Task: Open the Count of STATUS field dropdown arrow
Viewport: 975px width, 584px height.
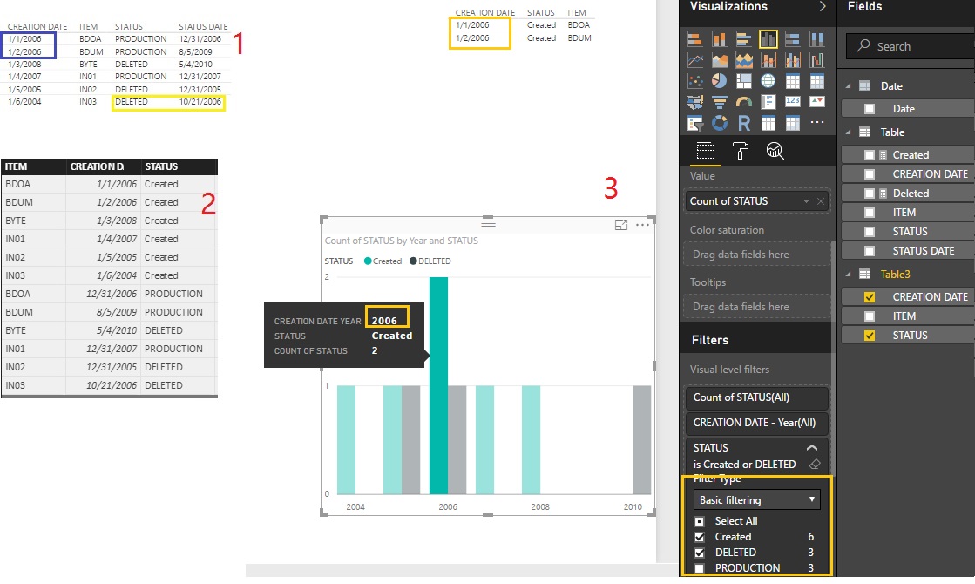Action: 806,201
